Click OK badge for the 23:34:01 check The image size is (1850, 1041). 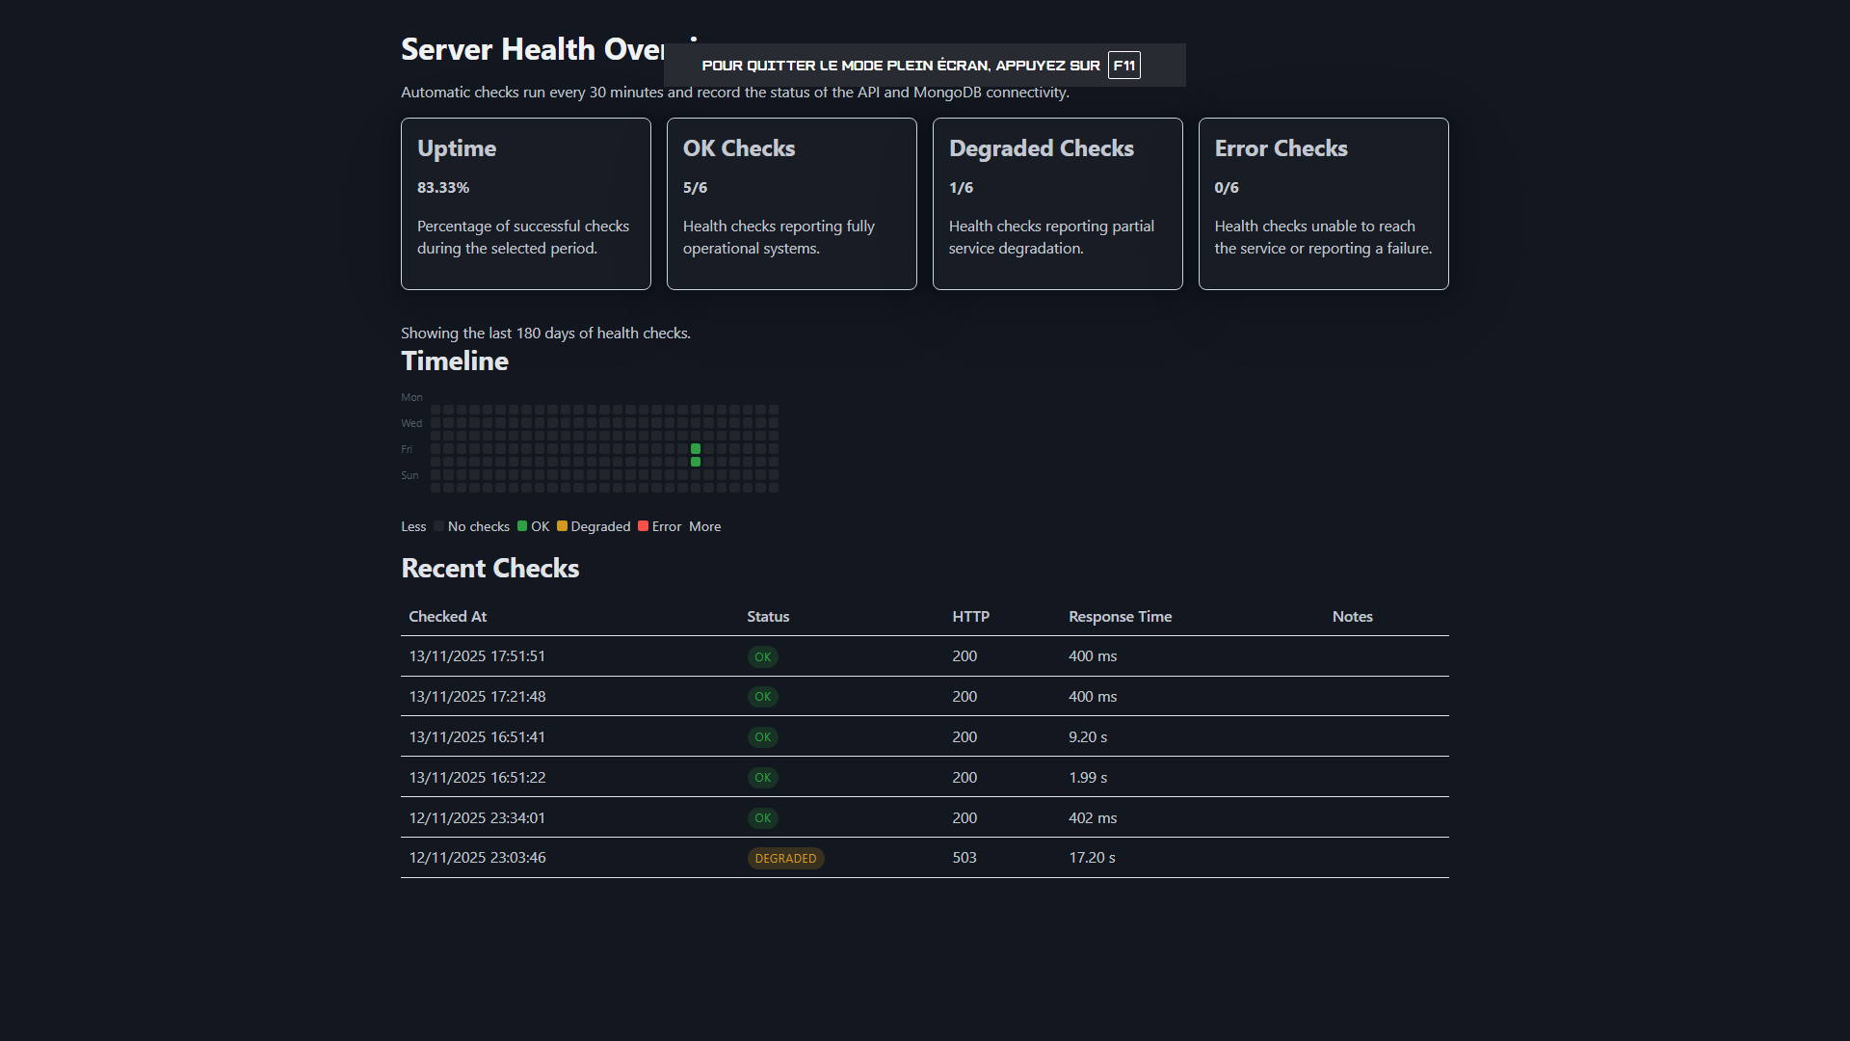(x=762, y=818)
